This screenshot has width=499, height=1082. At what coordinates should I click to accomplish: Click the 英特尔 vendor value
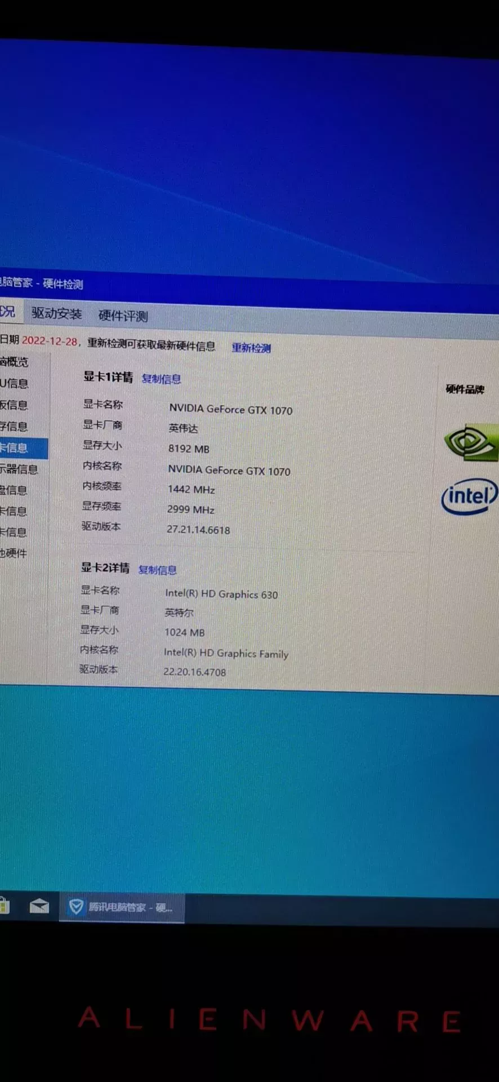coord(179,613)
